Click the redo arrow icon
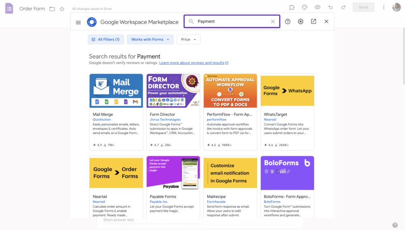Image resolution: width=405 pixels, height=230 pixels. tap(343, 7)
